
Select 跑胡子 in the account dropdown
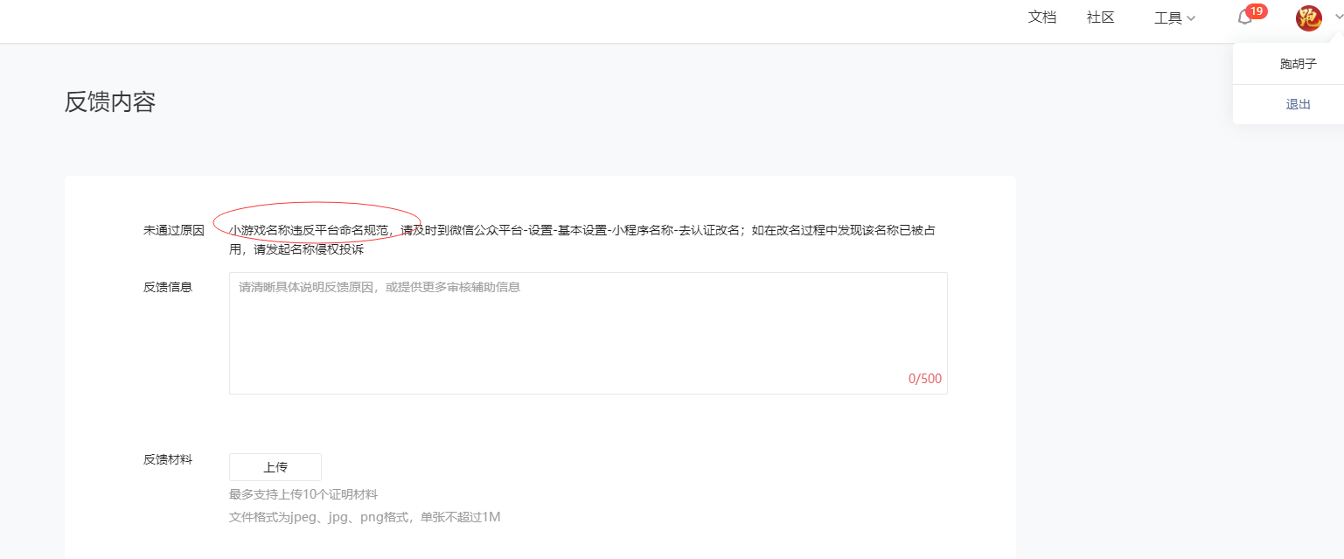1298,64
